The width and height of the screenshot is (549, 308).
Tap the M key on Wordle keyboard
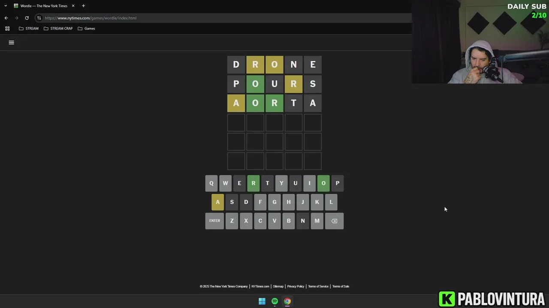(x=317, y=221)
